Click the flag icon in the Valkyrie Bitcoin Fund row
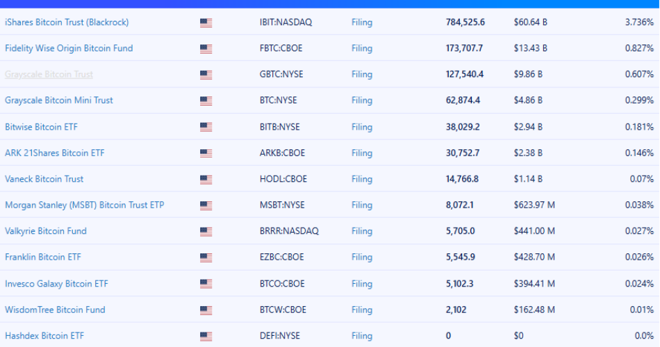Image resolution: width=660 pixels, height=347 pixels. point(206,232)
